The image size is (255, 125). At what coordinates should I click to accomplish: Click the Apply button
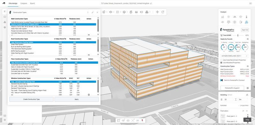[76, 99]
